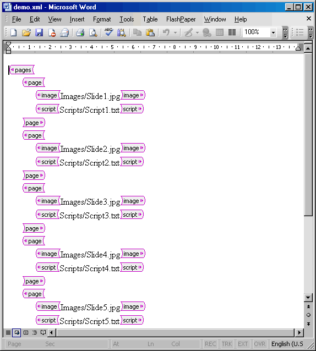Open the Undo history dropdown arrow
This screenshot has width=316, height=351.
tap(176, 32)
